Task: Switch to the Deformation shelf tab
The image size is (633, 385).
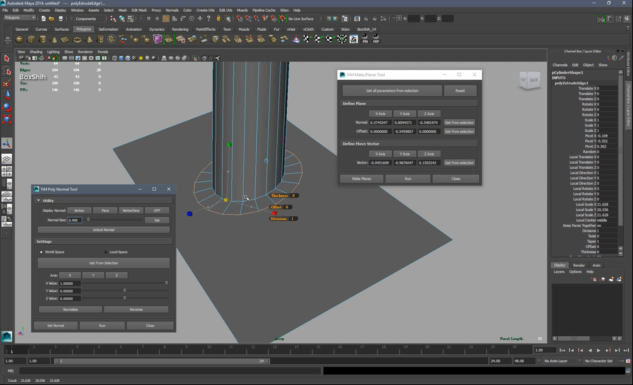Action: pyautogui.click(x=108, y=29)
